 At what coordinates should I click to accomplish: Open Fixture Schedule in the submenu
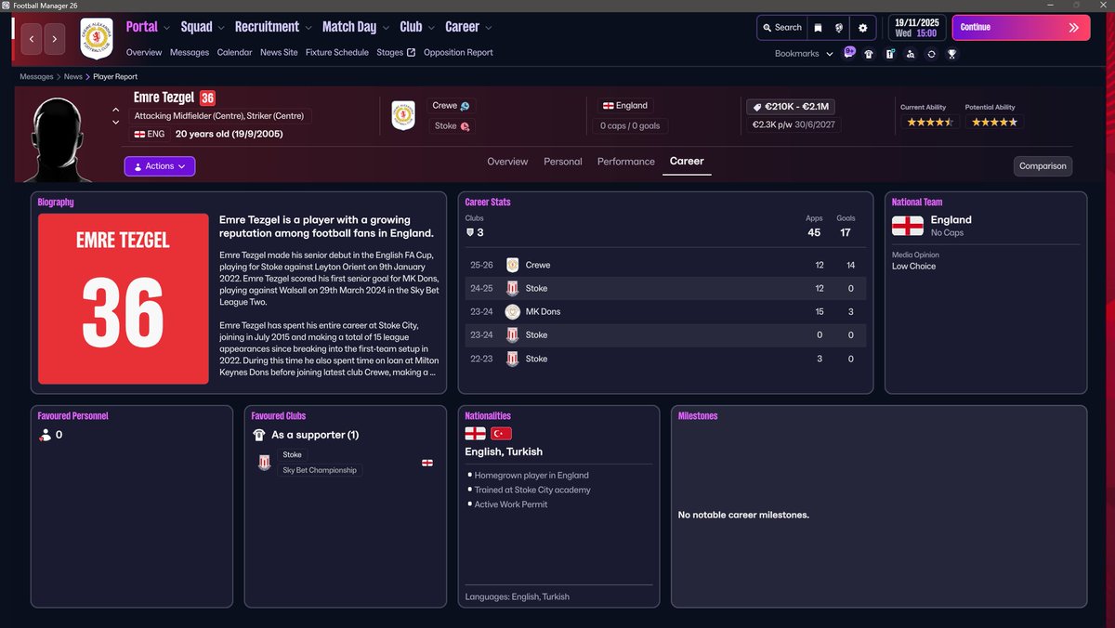click(337, 53)
